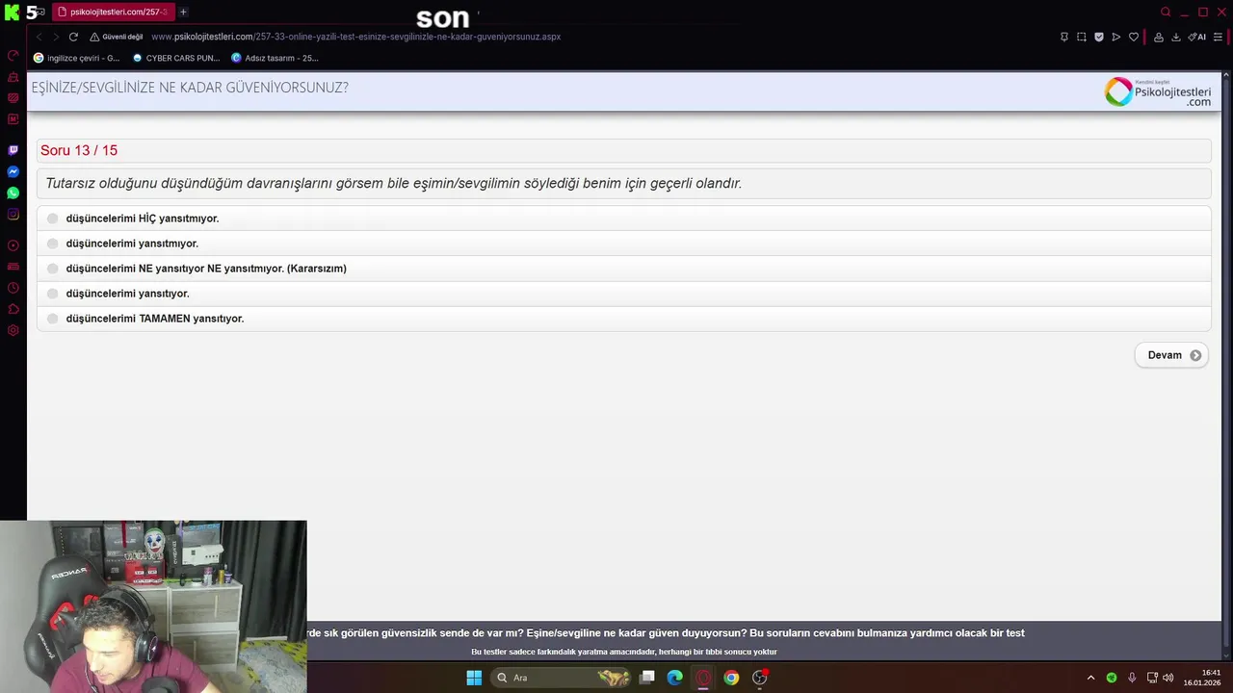
Task: Open the 'ingilizce çeviri' bookmark
Action: 76,58
